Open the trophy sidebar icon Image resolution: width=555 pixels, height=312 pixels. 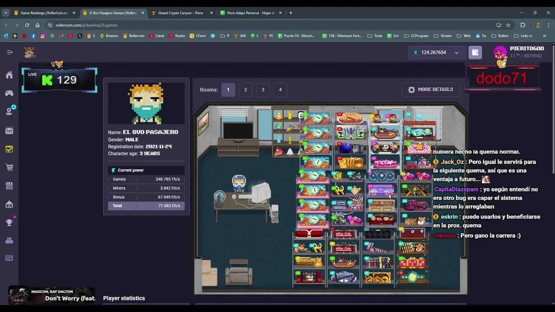pyautogui.click(x=9, y=222)
